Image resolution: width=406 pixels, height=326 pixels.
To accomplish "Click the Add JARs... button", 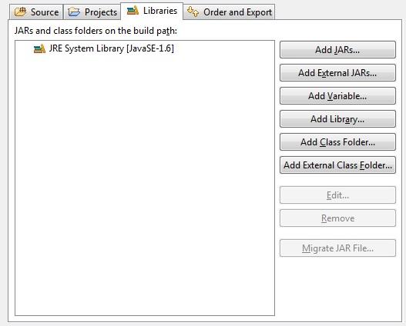I will tap(337, 50).
